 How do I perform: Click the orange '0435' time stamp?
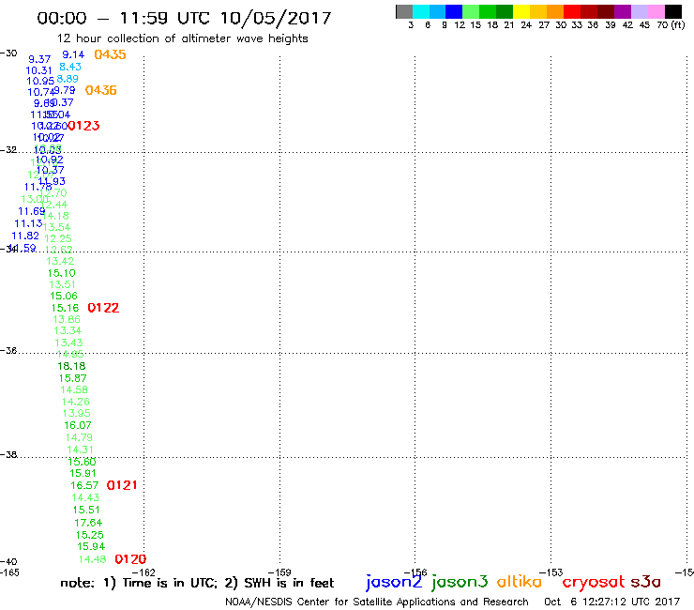click(111, 54)
